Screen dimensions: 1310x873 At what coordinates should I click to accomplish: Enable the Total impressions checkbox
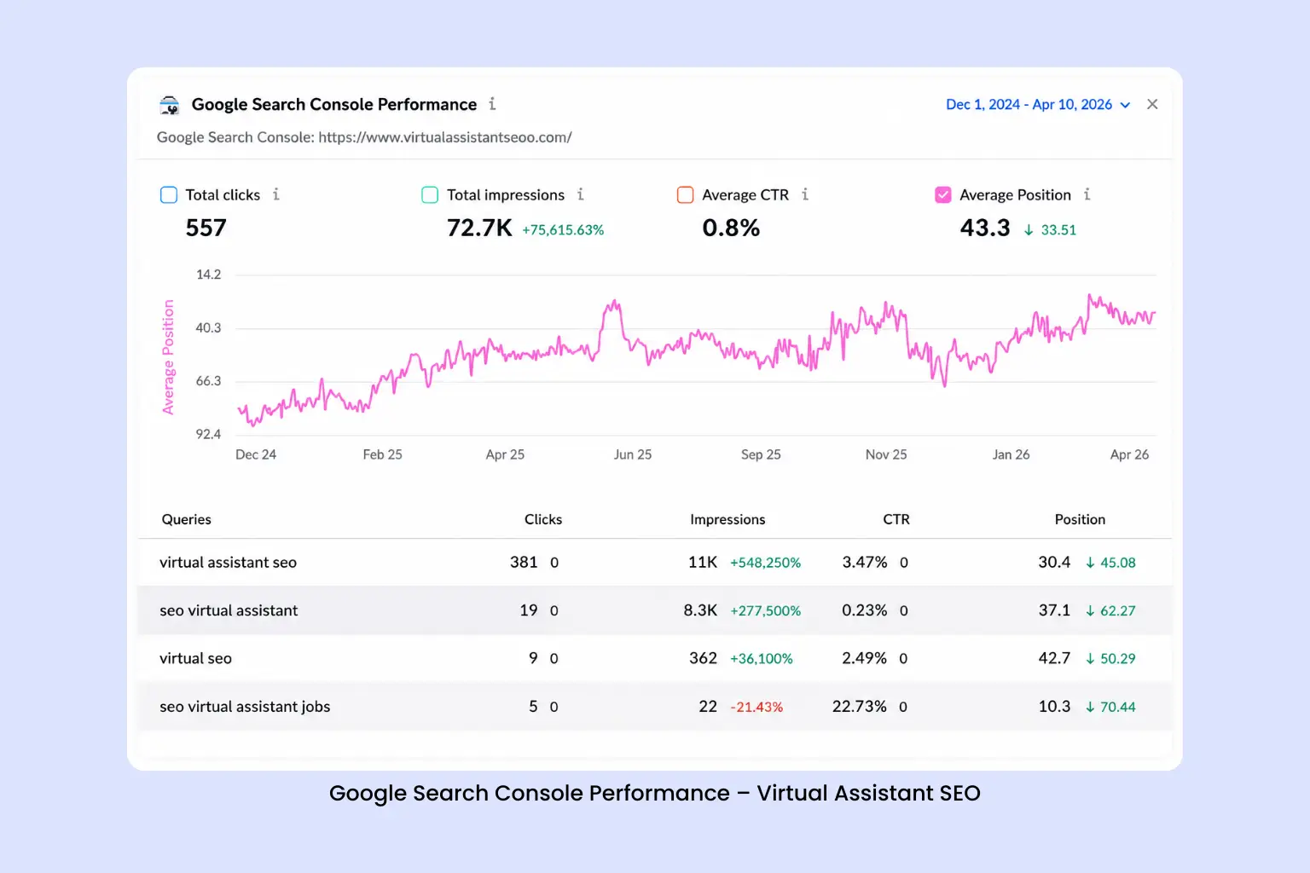[x=430, y=195]
